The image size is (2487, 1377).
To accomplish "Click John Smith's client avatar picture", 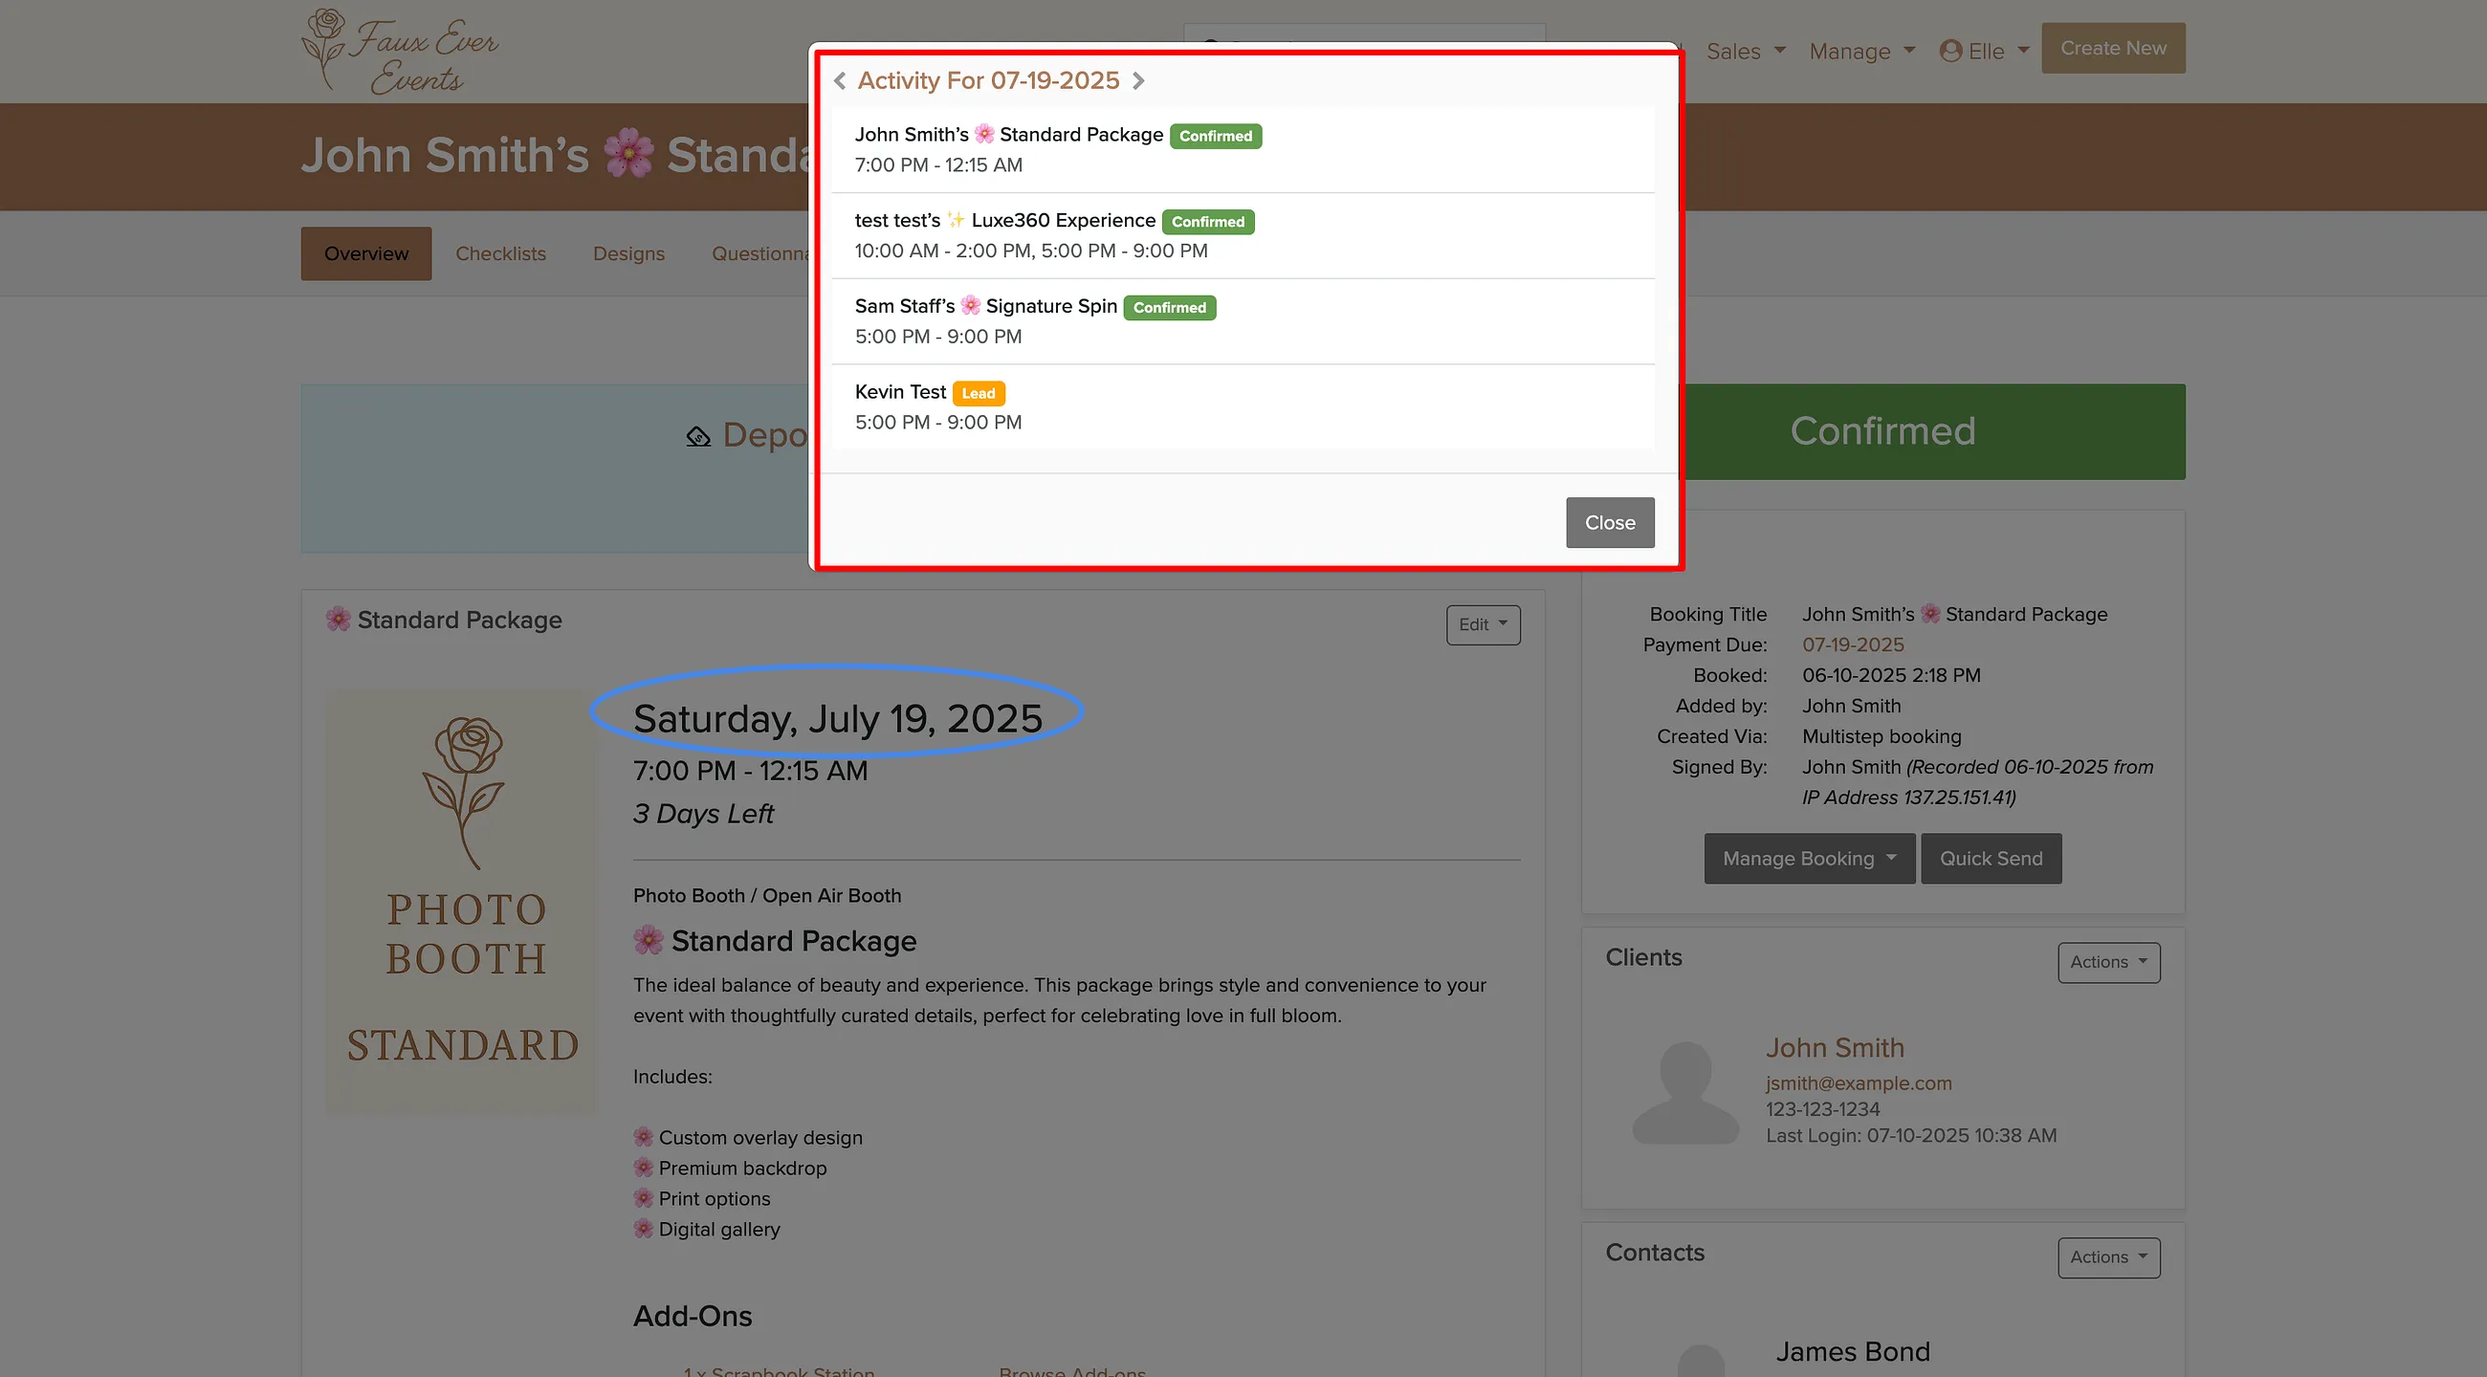I will click(1684, 1092).
